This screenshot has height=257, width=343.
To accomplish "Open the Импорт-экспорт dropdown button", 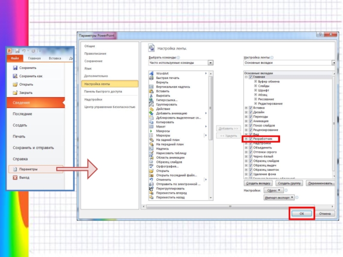I will (279, 197).
